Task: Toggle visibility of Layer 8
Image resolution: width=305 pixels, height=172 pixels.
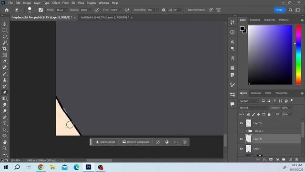Action: coord(241,139)
